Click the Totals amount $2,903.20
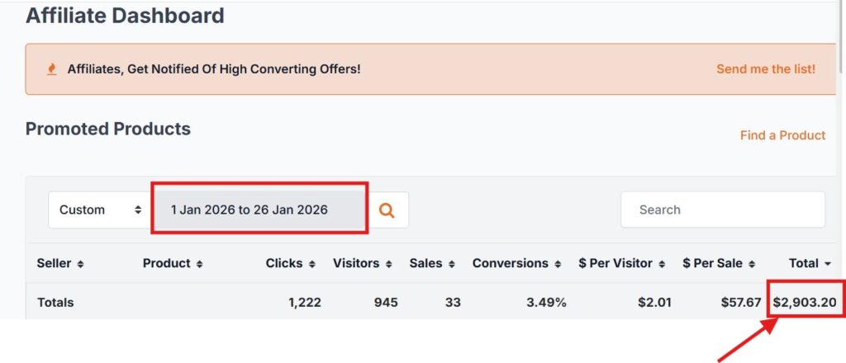 [x=804, y=303]
